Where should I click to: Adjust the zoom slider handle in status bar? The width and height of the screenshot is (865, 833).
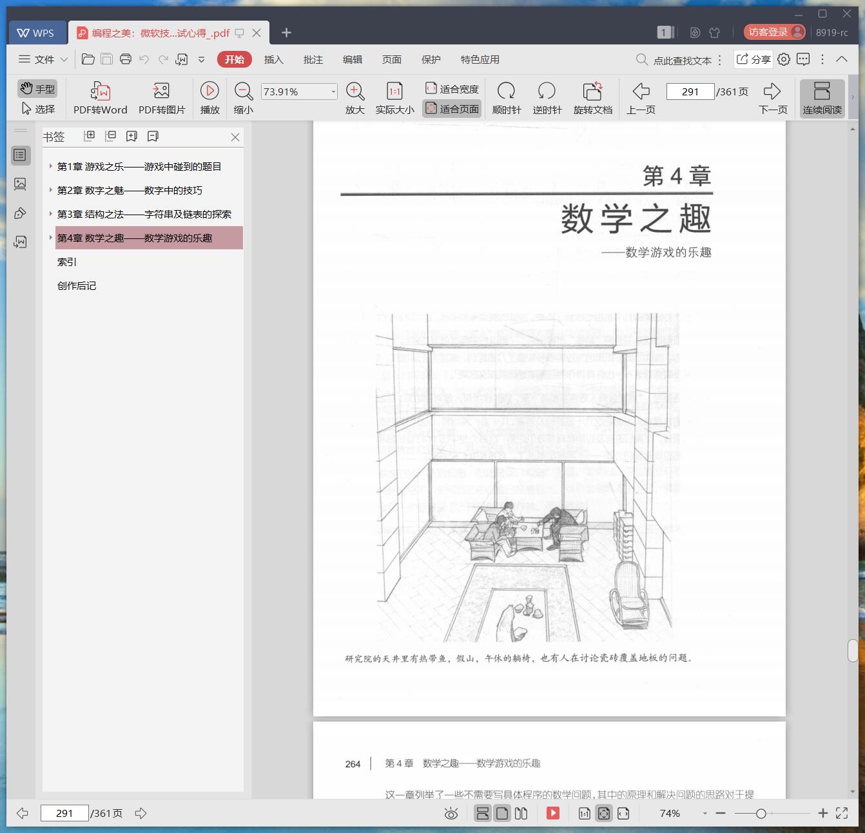[761, 814]
